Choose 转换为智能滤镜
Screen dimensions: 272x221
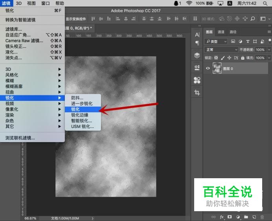(33, 20)
